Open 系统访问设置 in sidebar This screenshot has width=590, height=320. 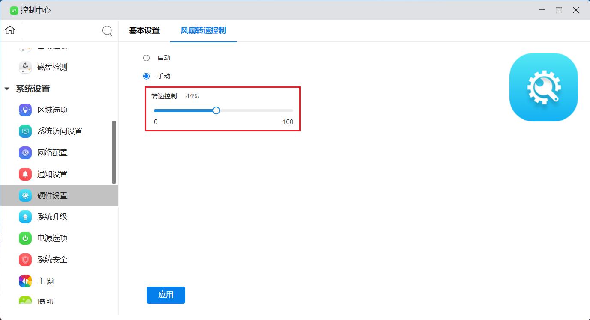tap(60, 131)
